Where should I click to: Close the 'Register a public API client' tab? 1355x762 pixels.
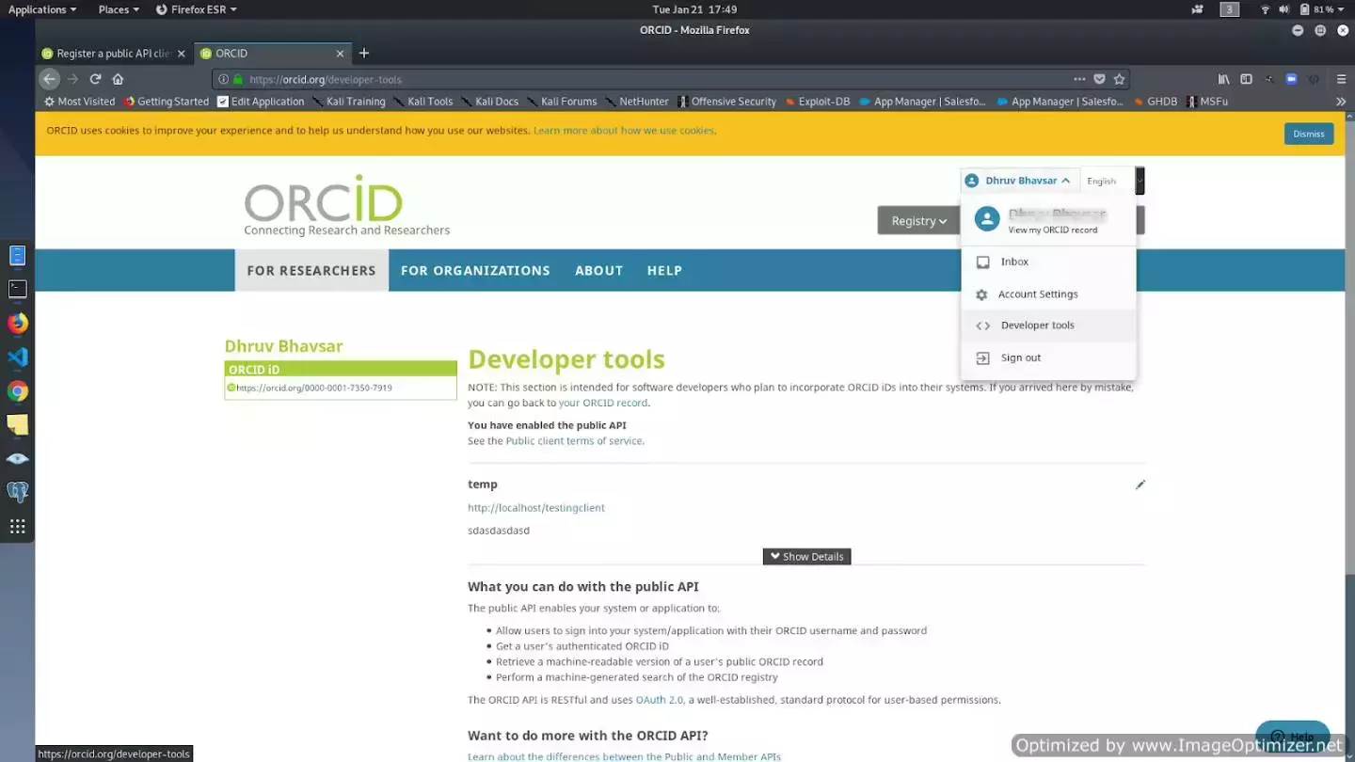[x=182, y=54]
